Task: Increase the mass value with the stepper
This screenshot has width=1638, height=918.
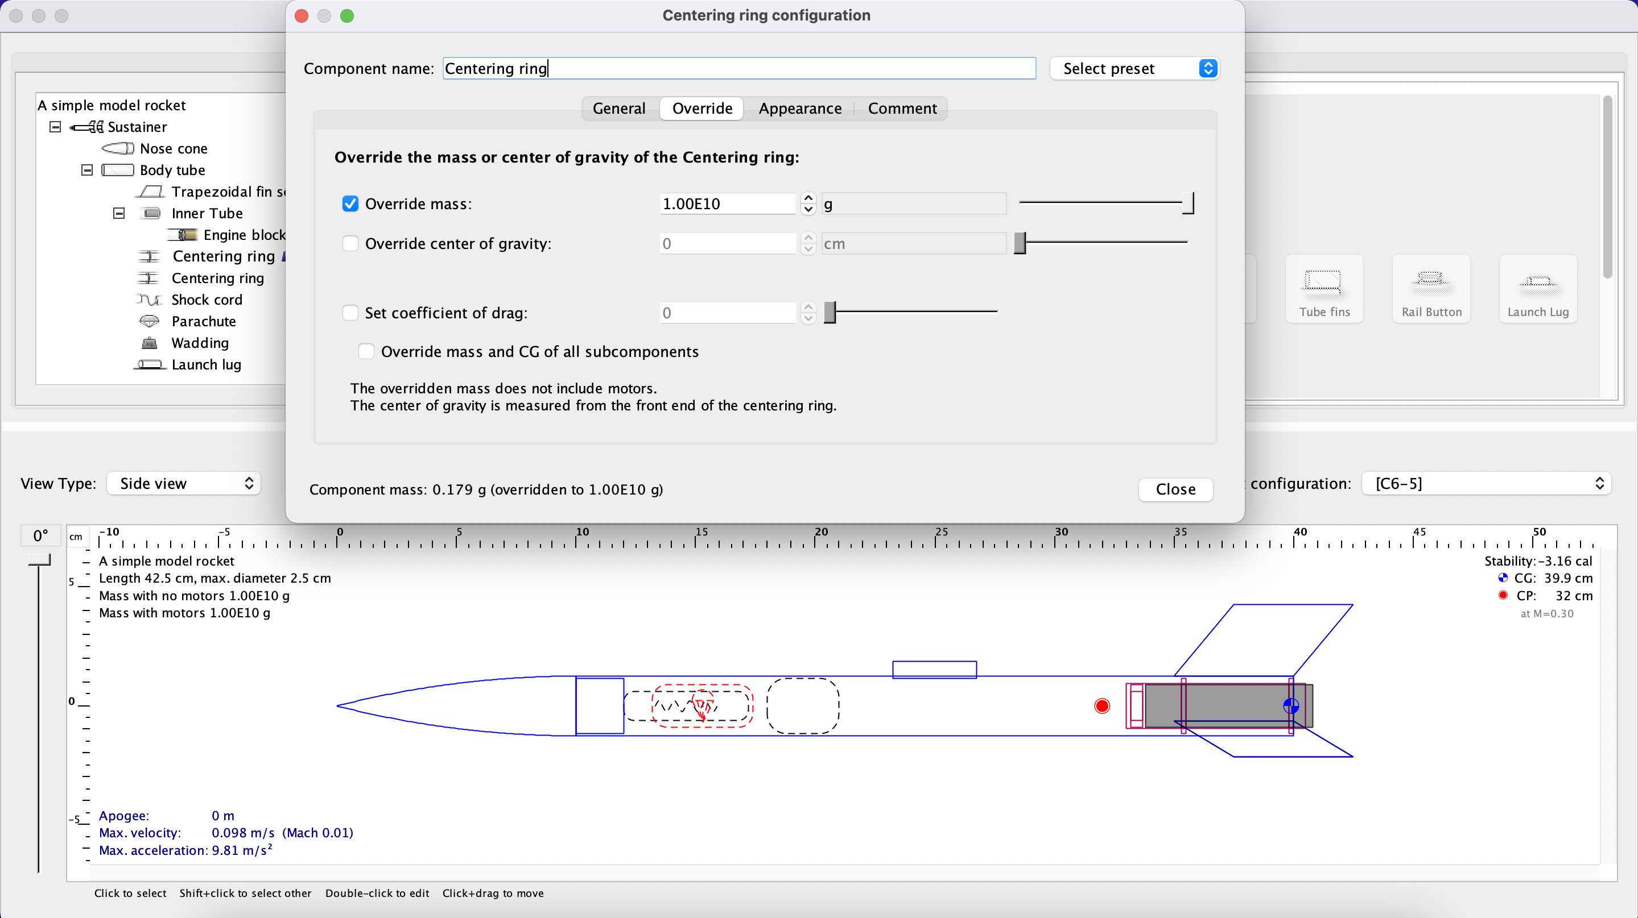Action: 808,198
